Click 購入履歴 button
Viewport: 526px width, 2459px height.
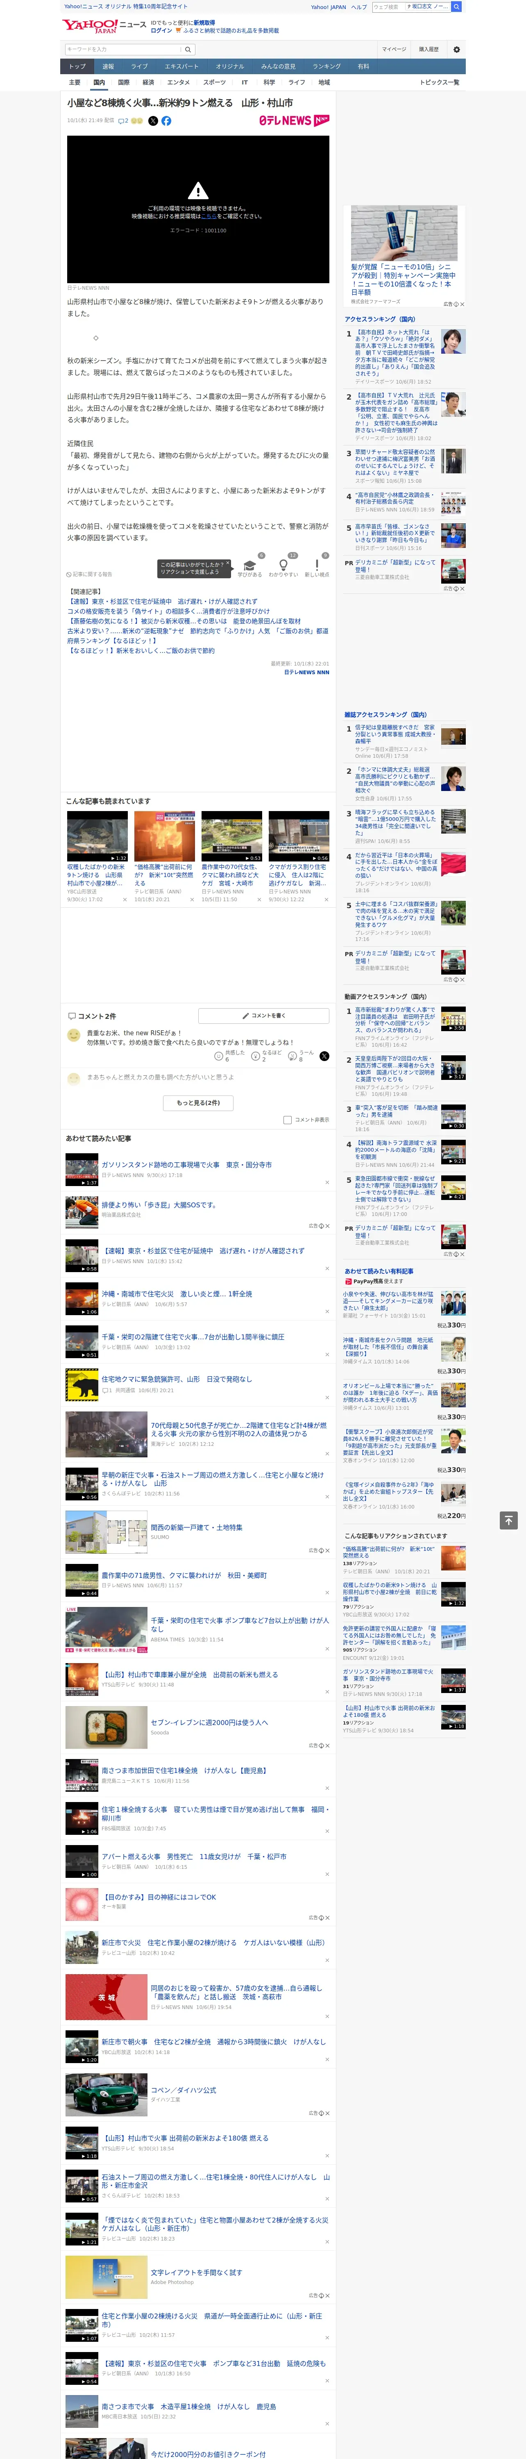429,49
